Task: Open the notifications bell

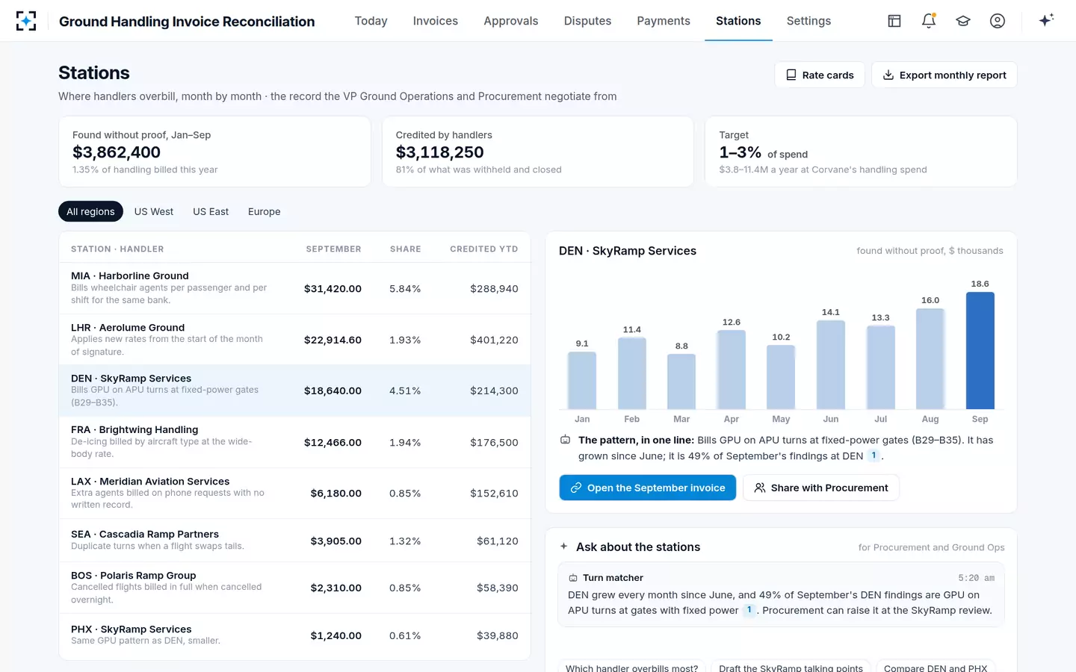Action: [x=929, y=21]
